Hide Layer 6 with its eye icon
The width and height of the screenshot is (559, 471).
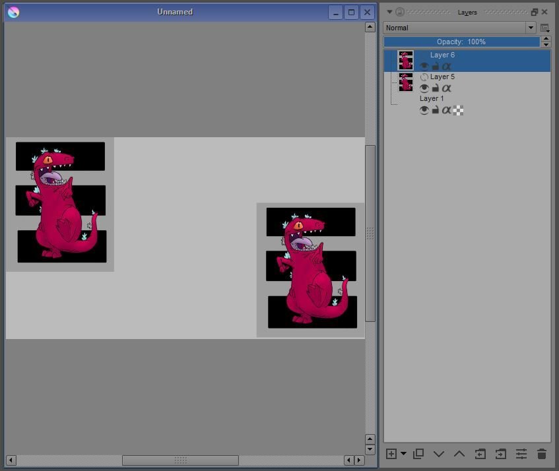pos(424,66)
